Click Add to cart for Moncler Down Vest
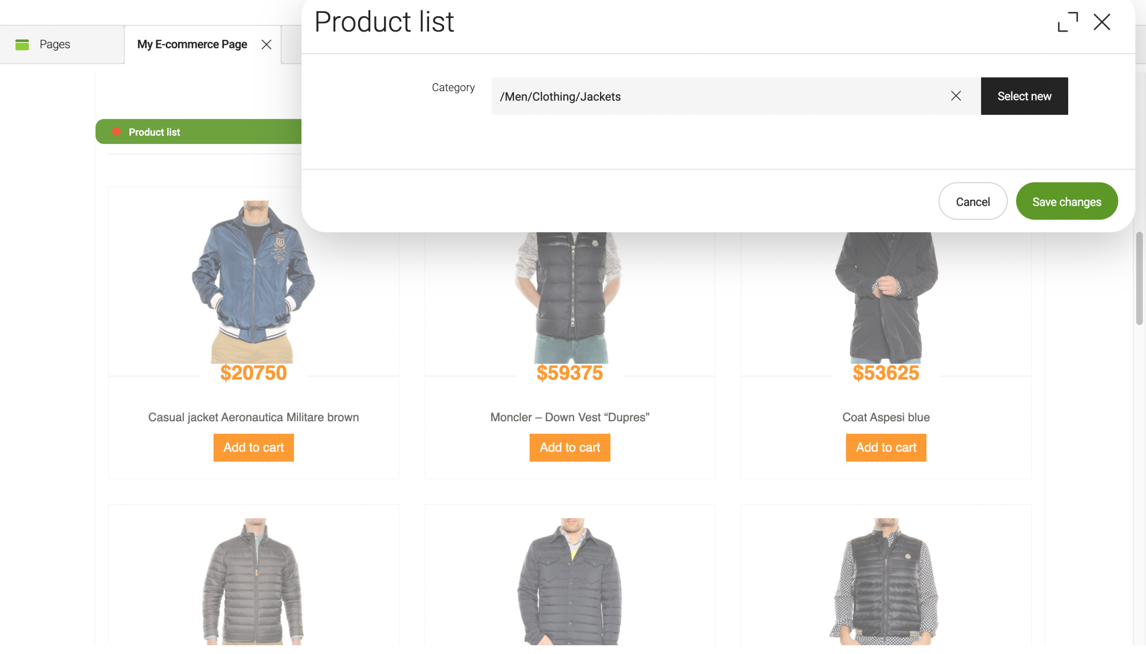1146x654 pixels. (570, 447)
